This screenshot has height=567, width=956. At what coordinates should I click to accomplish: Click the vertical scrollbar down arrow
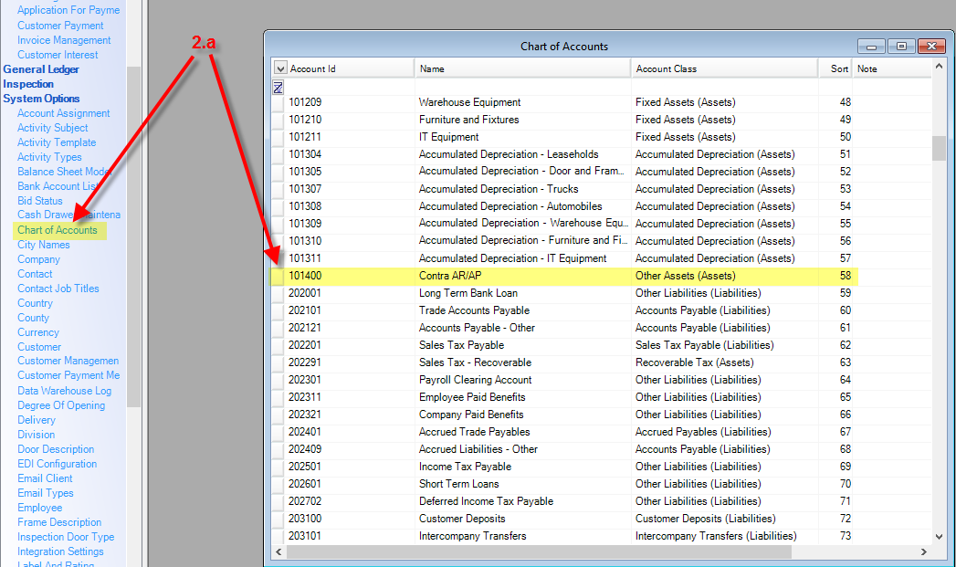pyautogui.click(x=939, y=537)
